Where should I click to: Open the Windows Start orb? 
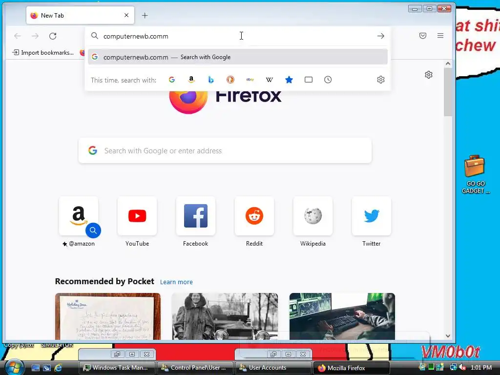coord(14,367)
